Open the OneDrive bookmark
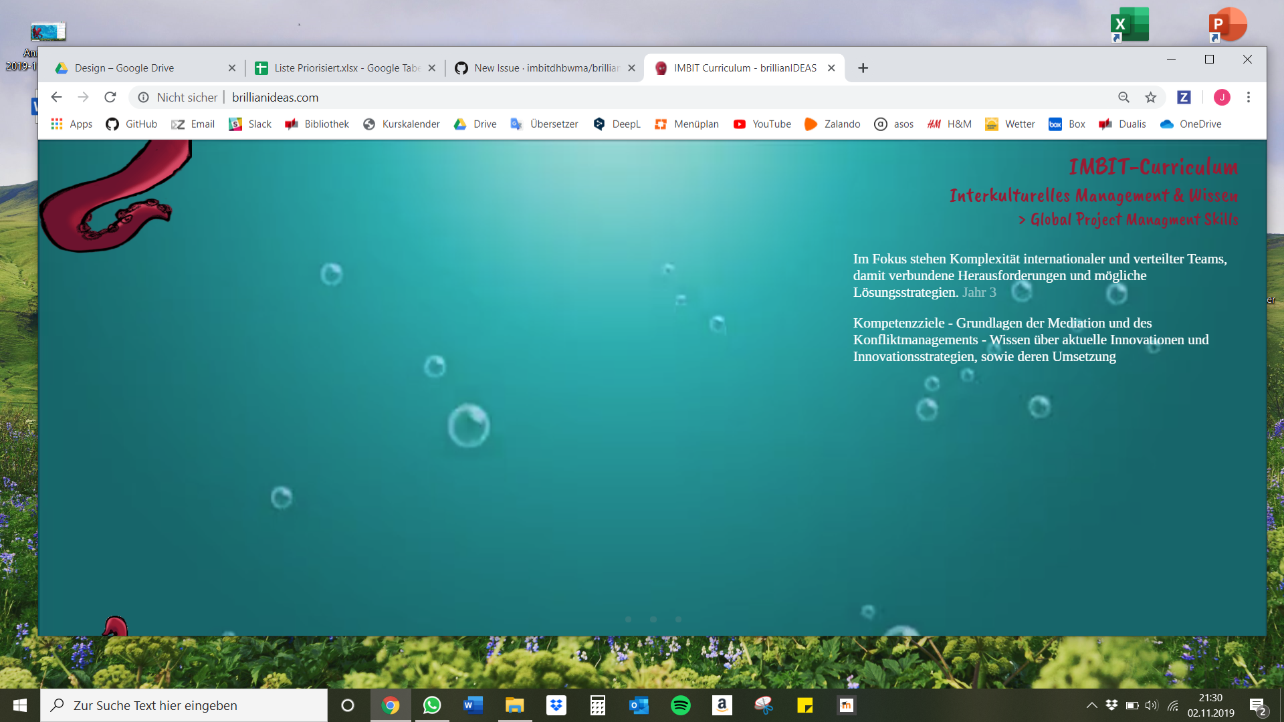Viewport: 1284px width, 722px height. 1190,124
